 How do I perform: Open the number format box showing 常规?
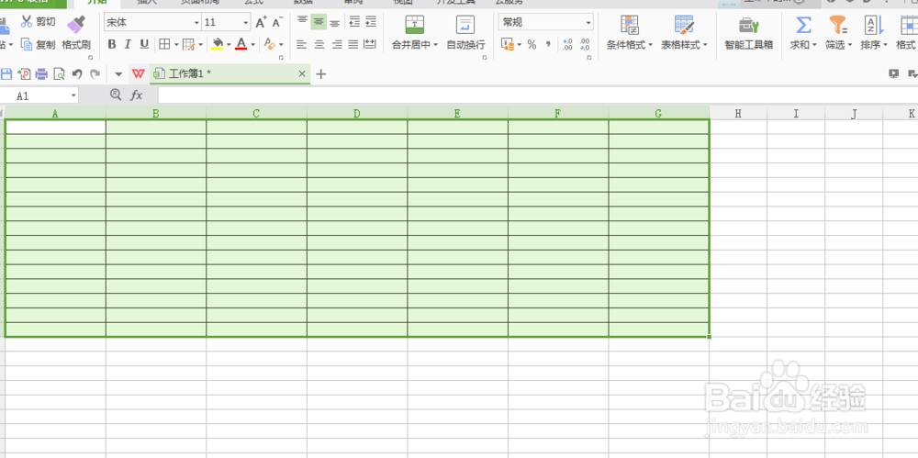pyautogui.click(x=545, y=23)
